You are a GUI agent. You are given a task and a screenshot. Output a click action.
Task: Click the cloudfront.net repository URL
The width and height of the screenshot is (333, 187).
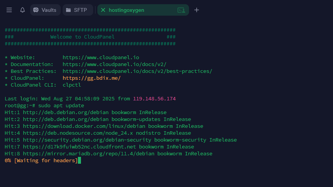tap(79, 147)
